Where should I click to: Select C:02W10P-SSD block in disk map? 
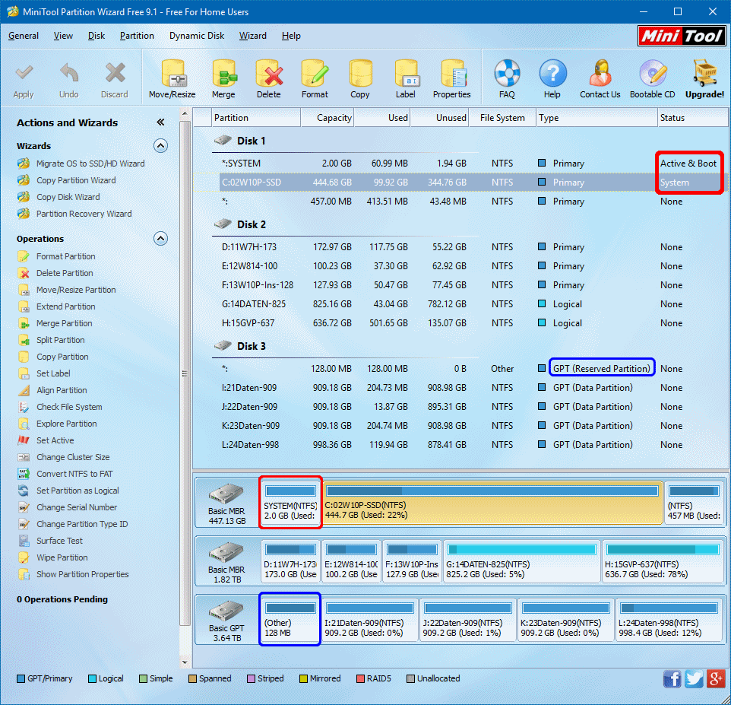point(492,502)
